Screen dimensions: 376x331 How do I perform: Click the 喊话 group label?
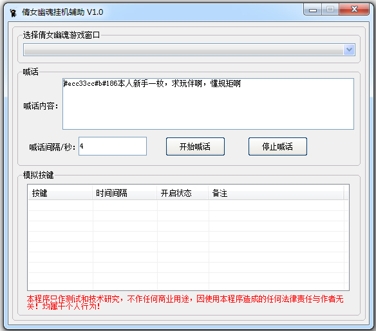pos(30,72)
